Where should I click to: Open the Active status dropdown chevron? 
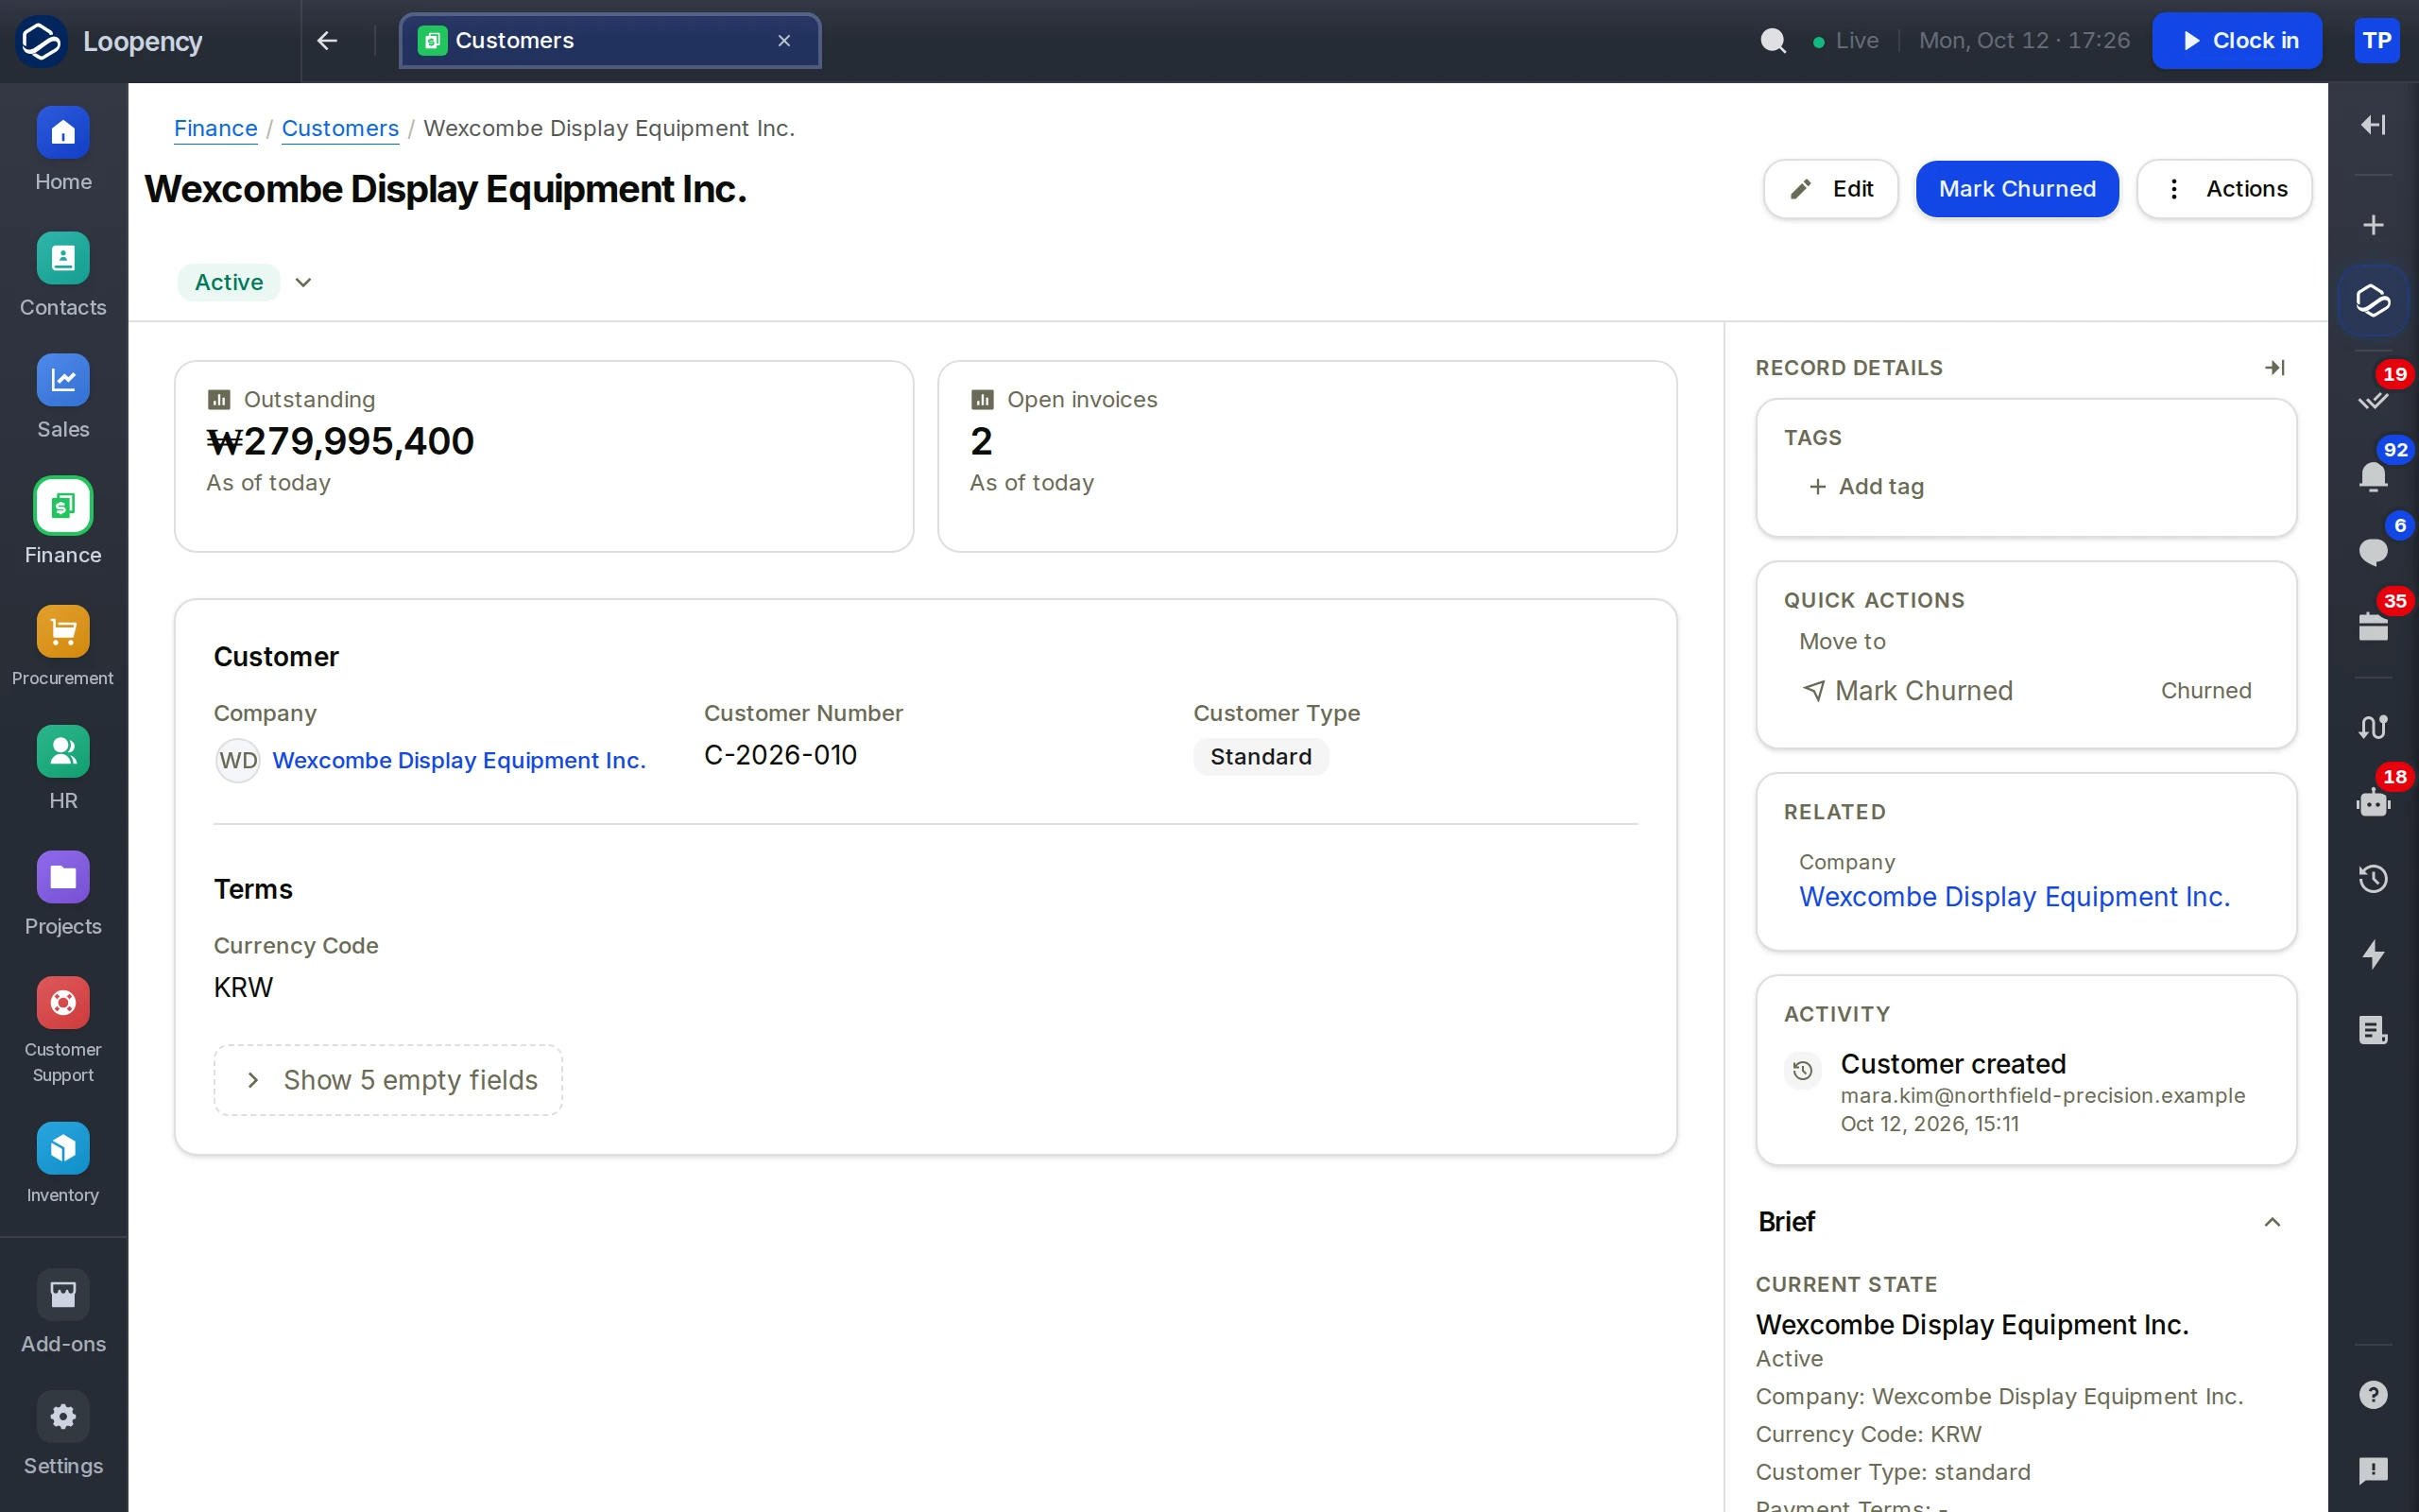(303, 282)
